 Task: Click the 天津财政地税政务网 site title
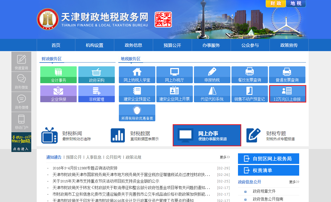[x=105, y=17]
